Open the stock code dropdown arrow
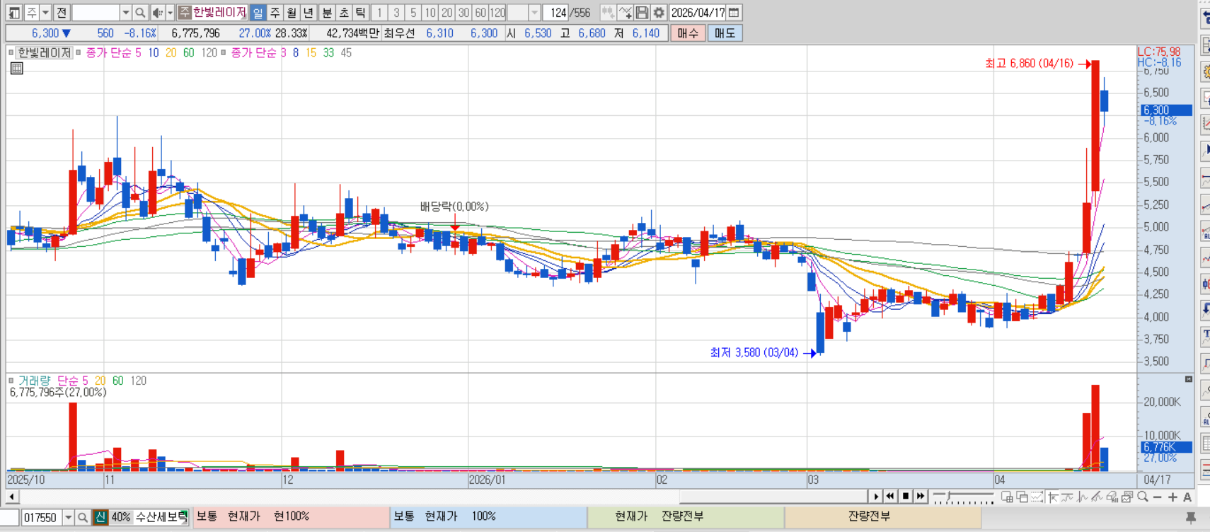The image size is (1210, 532). click(125, 13)
